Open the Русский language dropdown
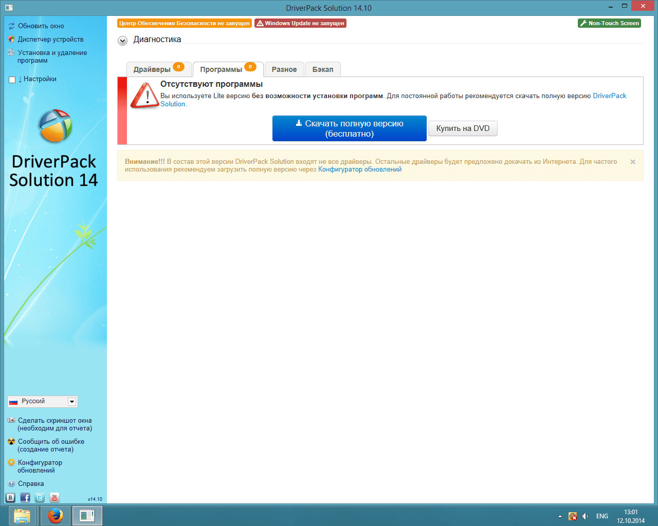This screenshot has height=526, width=658. pos(43,401)
